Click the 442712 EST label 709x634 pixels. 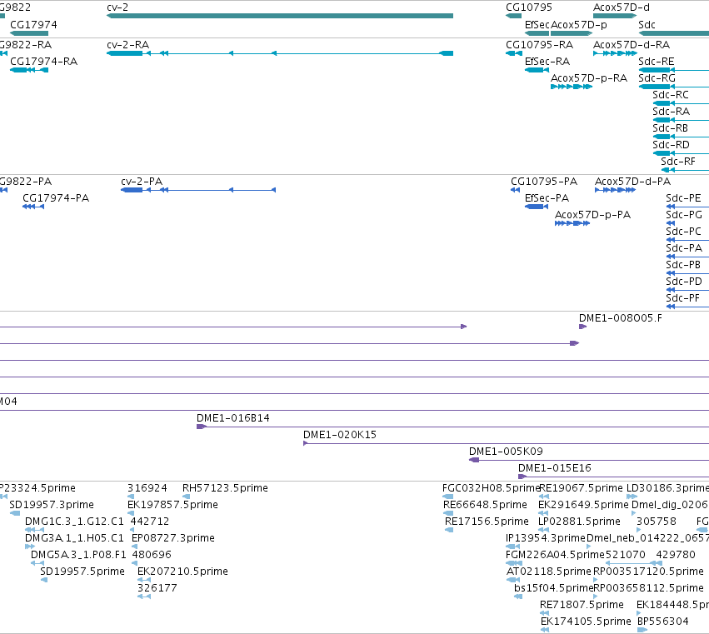click(150, 522)
